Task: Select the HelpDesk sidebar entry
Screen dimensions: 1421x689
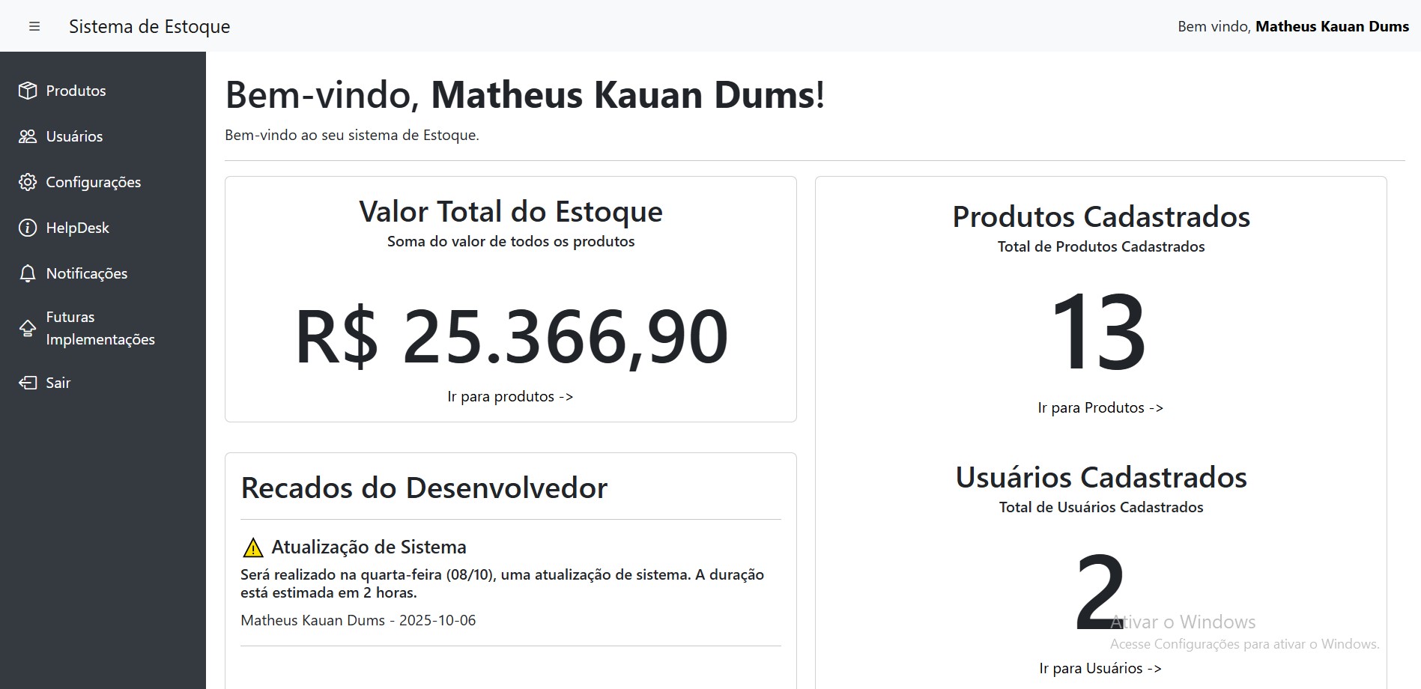Action: pos(103,228)
